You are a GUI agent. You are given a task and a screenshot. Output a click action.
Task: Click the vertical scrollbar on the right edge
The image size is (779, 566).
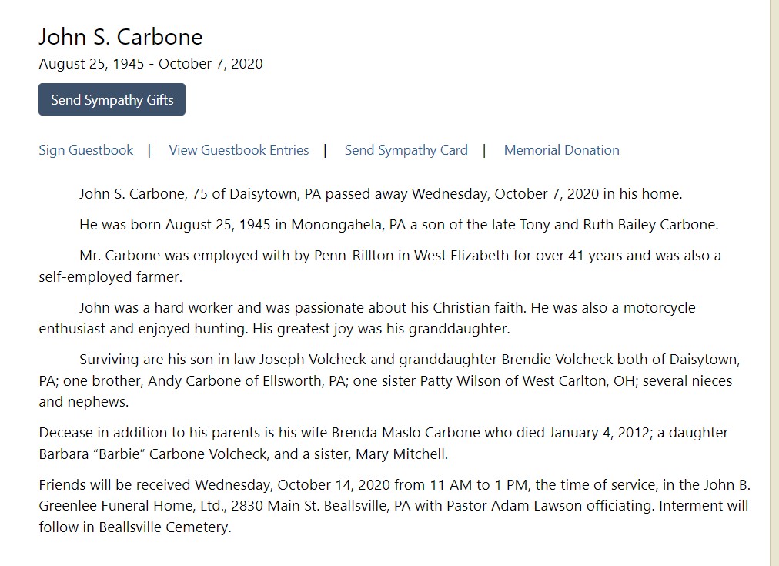click(774, 283)
